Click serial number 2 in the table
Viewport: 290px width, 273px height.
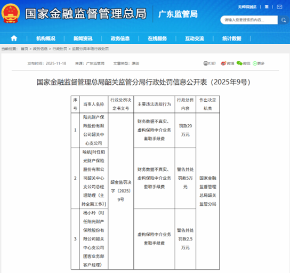coord(75,178)
